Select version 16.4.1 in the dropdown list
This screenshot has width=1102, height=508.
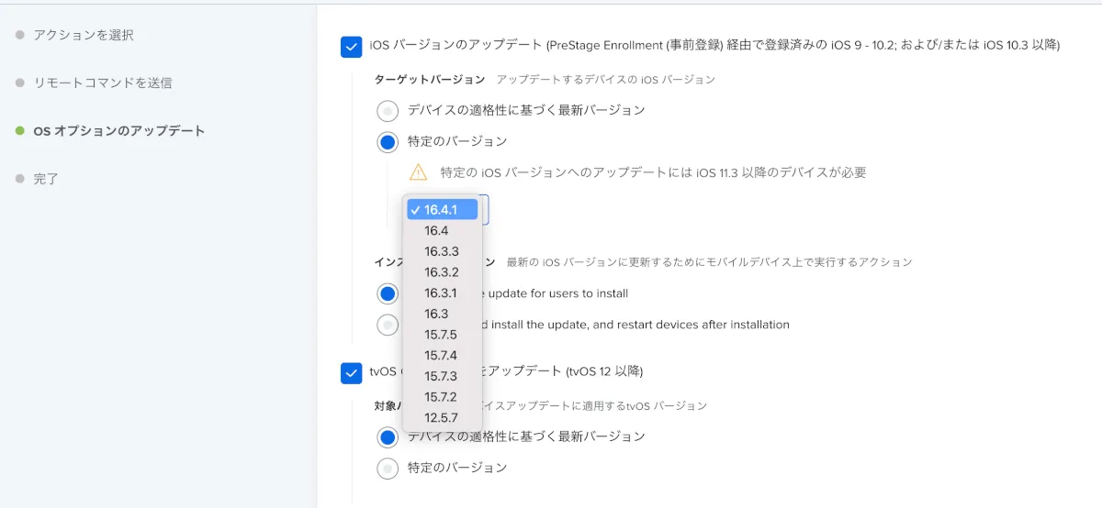pos(442,210)
